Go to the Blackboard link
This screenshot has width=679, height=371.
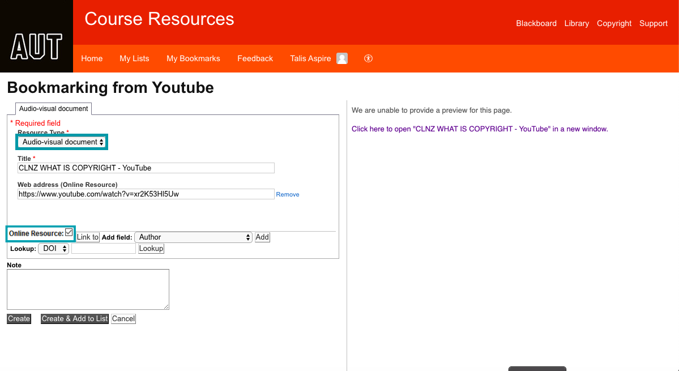pos(536,23)
